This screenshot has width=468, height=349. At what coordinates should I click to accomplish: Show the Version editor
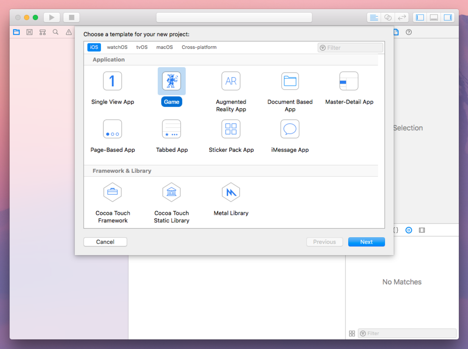(402, 18)
